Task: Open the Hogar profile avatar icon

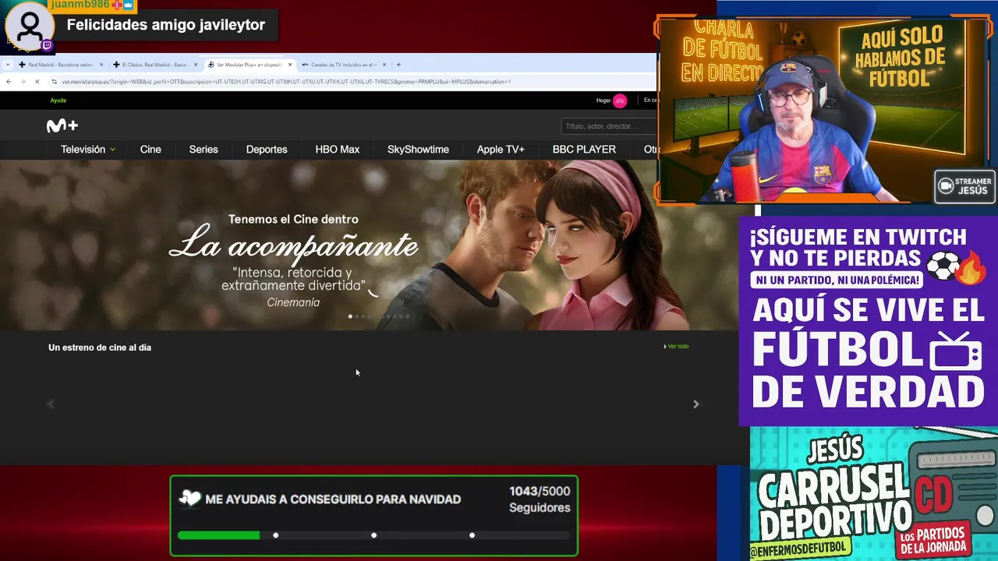Action: pyautogui.click(x=620, y=101)
